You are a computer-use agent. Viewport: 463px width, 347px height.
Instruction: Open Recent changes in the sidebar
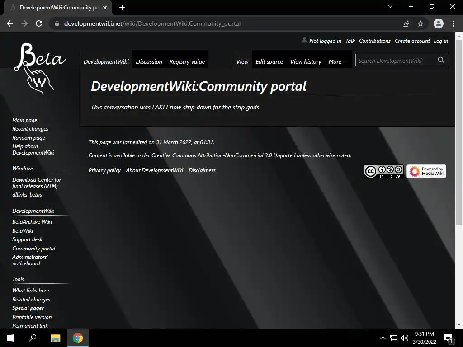(x=30, y=129)
